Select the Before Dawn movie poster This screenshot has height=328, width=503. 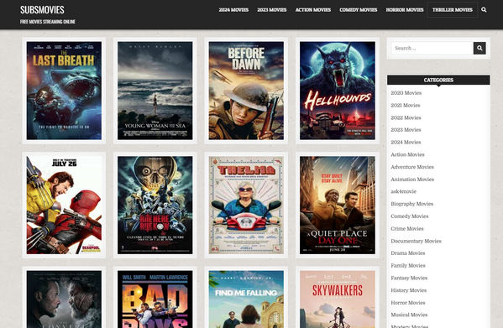click(x=246, y=91)
